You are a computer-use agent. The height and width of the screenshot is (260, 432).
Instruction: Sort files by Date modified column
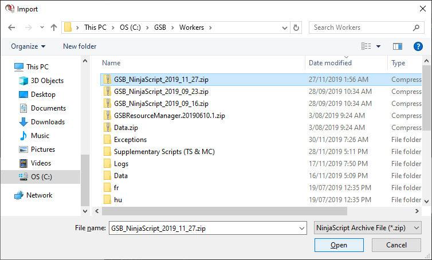(330, 63)
